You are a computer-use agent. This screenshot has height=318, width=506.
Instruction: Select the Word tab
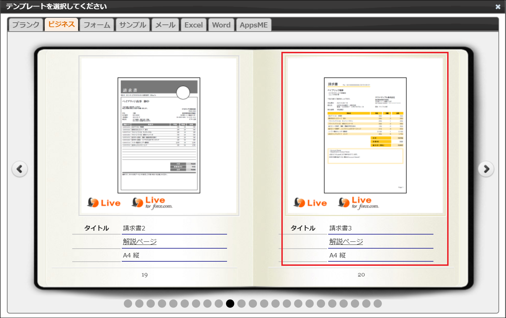tap(221, 25)
